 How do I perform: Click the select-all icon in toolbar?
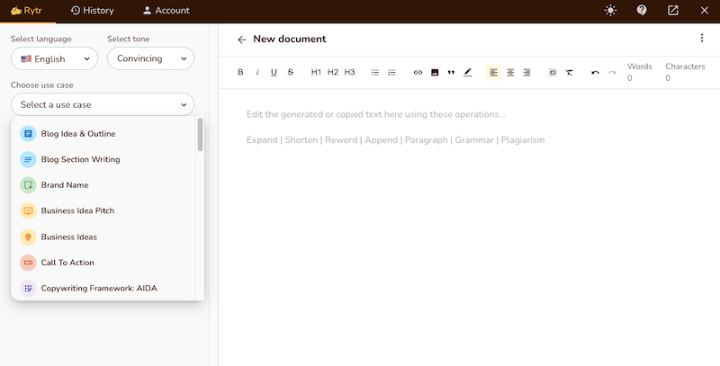553,73
